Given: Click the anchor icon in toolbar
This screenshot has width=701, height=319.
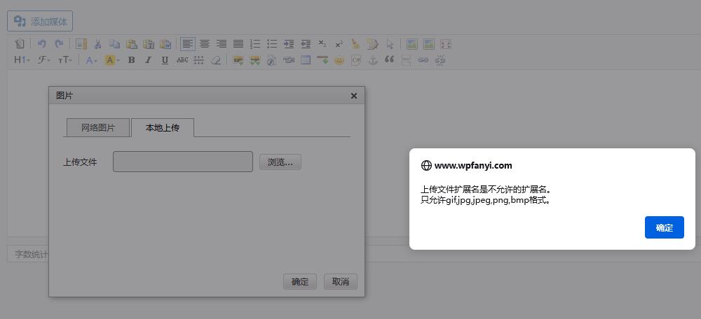Looking at the screenshot, I should pyautogui.click(x=373, y=61).
